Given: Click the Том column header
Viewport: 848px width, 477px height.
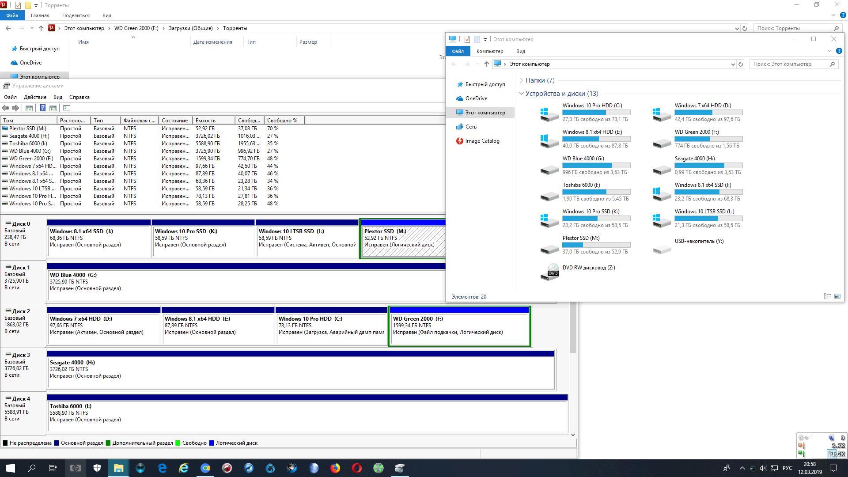Looking at the screenshot, I should pos(29,121).
